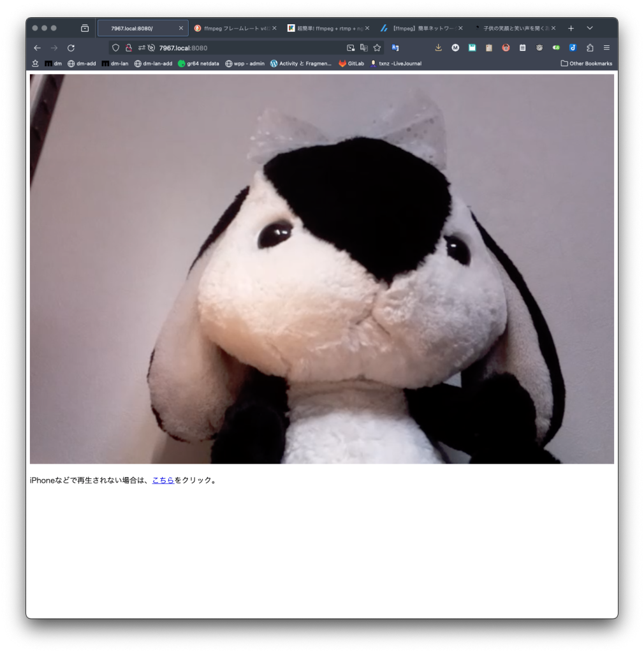Viewport: 644px width, 653px height.
Task: Open the GitLab bookmark
Action: (351, 64)
